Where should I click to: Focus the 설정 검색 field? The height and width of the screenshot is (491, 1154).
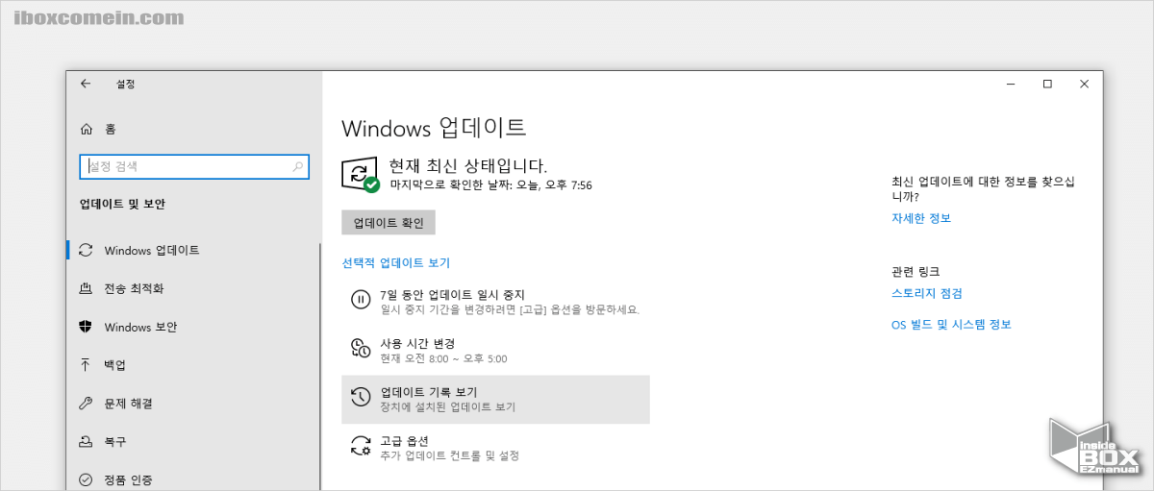(x=194, y=166)
